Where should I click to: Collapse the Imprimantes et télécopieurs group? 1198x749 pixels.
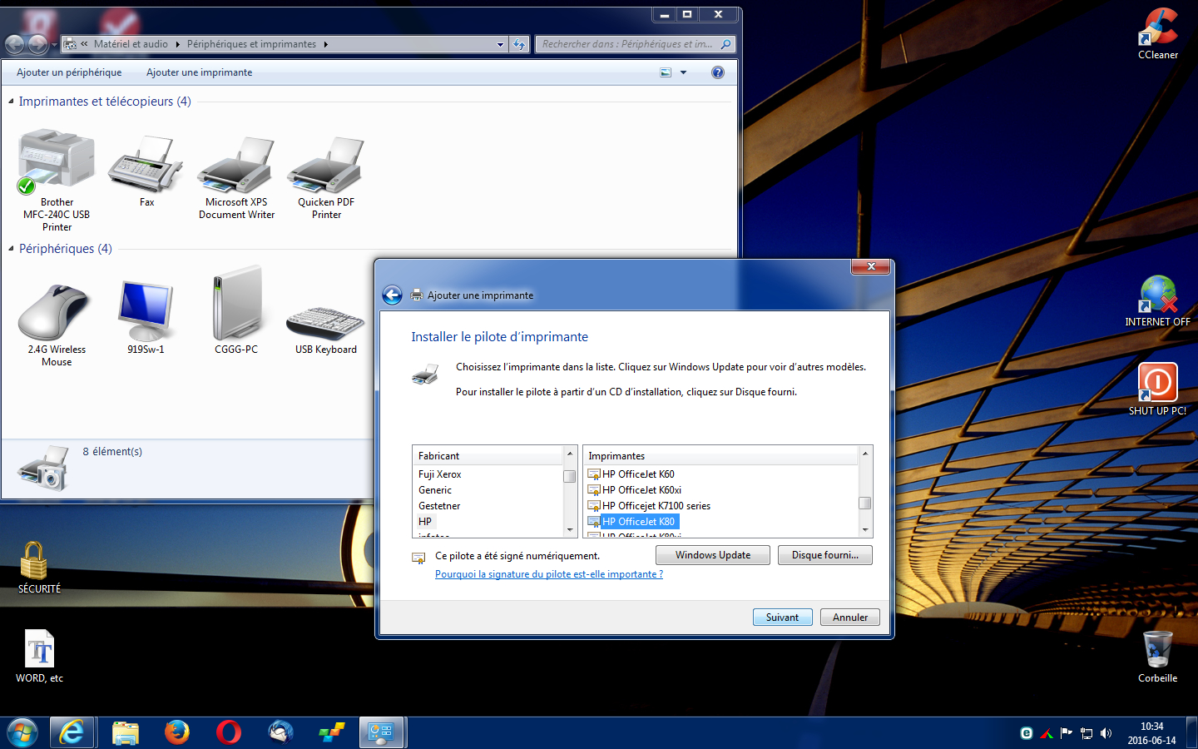pyautogui.click(x=11, y=102)
